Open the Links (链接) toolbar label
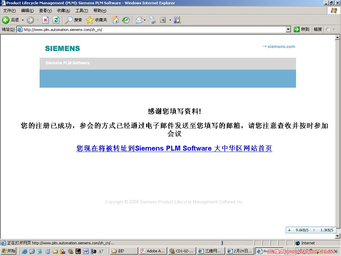Screen dimensions: 341x256 pyautogui.click(x=318, y=29)
